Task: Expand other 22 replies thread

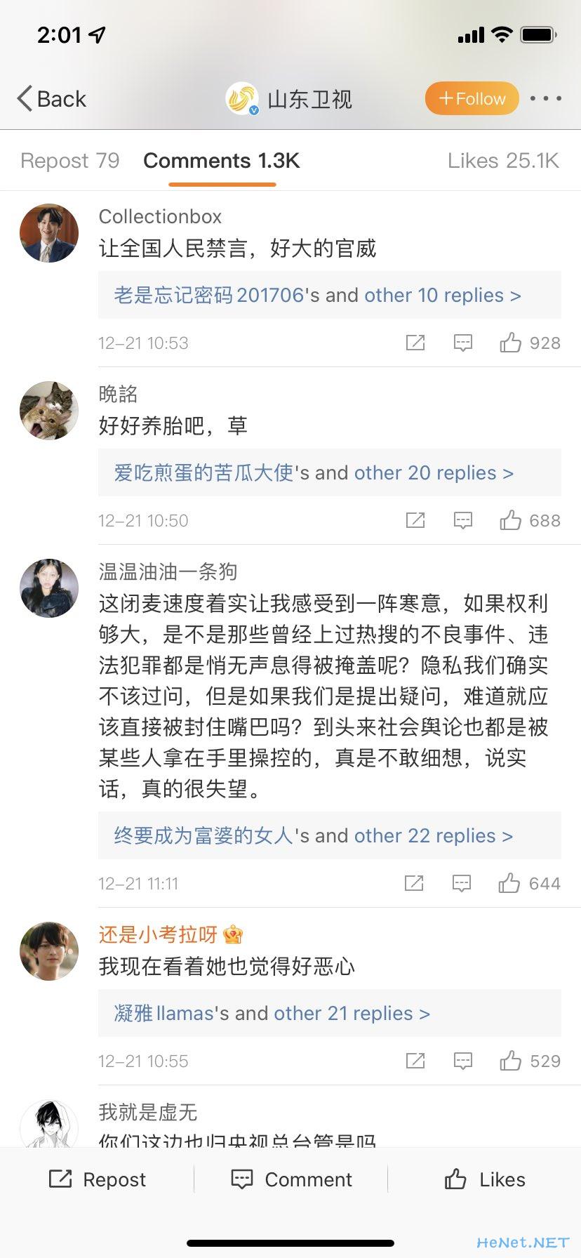Action: pos(434,835)
